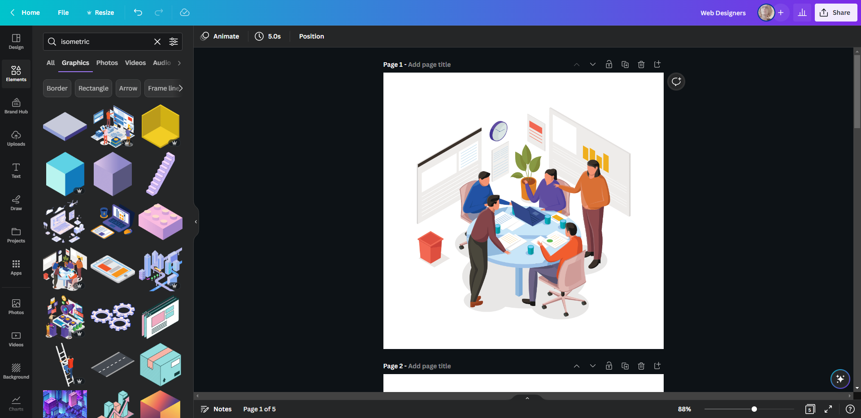This screenshot has height=418, width=861.
Task: Open the Uploads sidebar panel
Action: tap(16, 138)
